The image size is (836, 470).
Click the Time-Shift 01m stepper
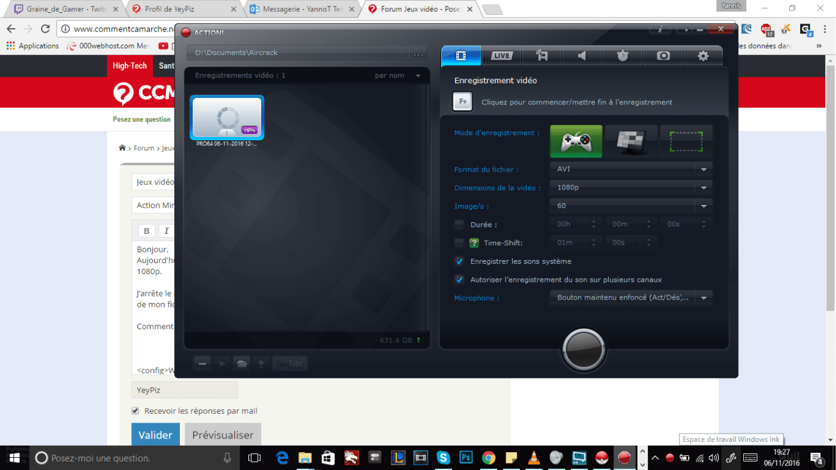(x=575, y=243)
